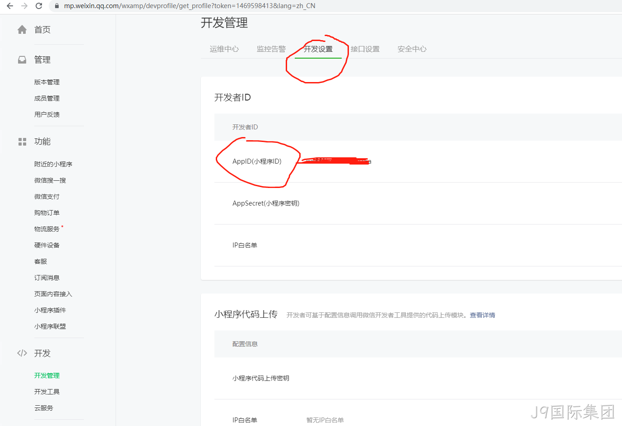Switch to the 监控告警 tab
The width and height of the screenshot is (622, 426).
pos(271,49)
